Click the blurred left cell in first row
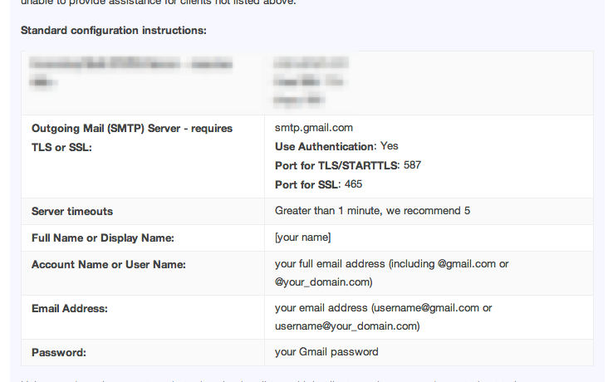 coord(130,72)
